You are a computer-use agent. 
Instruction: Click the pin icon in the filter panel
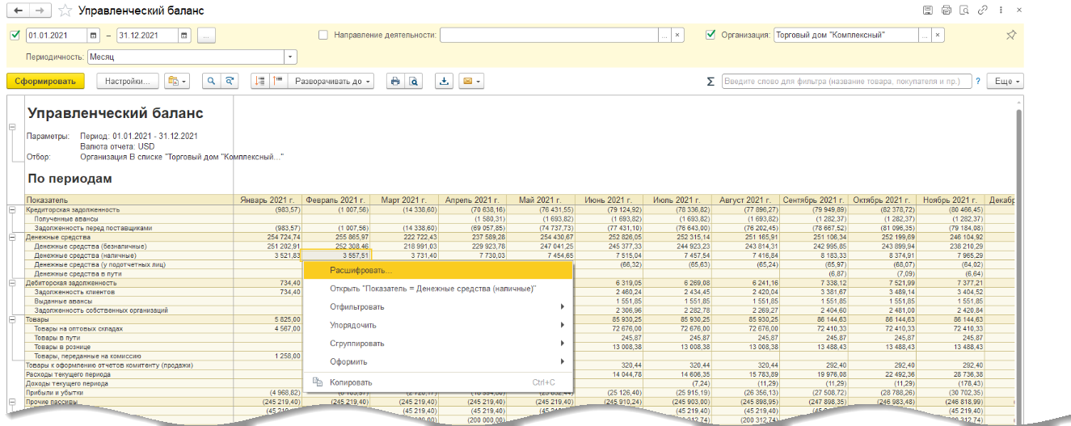click(x=1010, y=36)
